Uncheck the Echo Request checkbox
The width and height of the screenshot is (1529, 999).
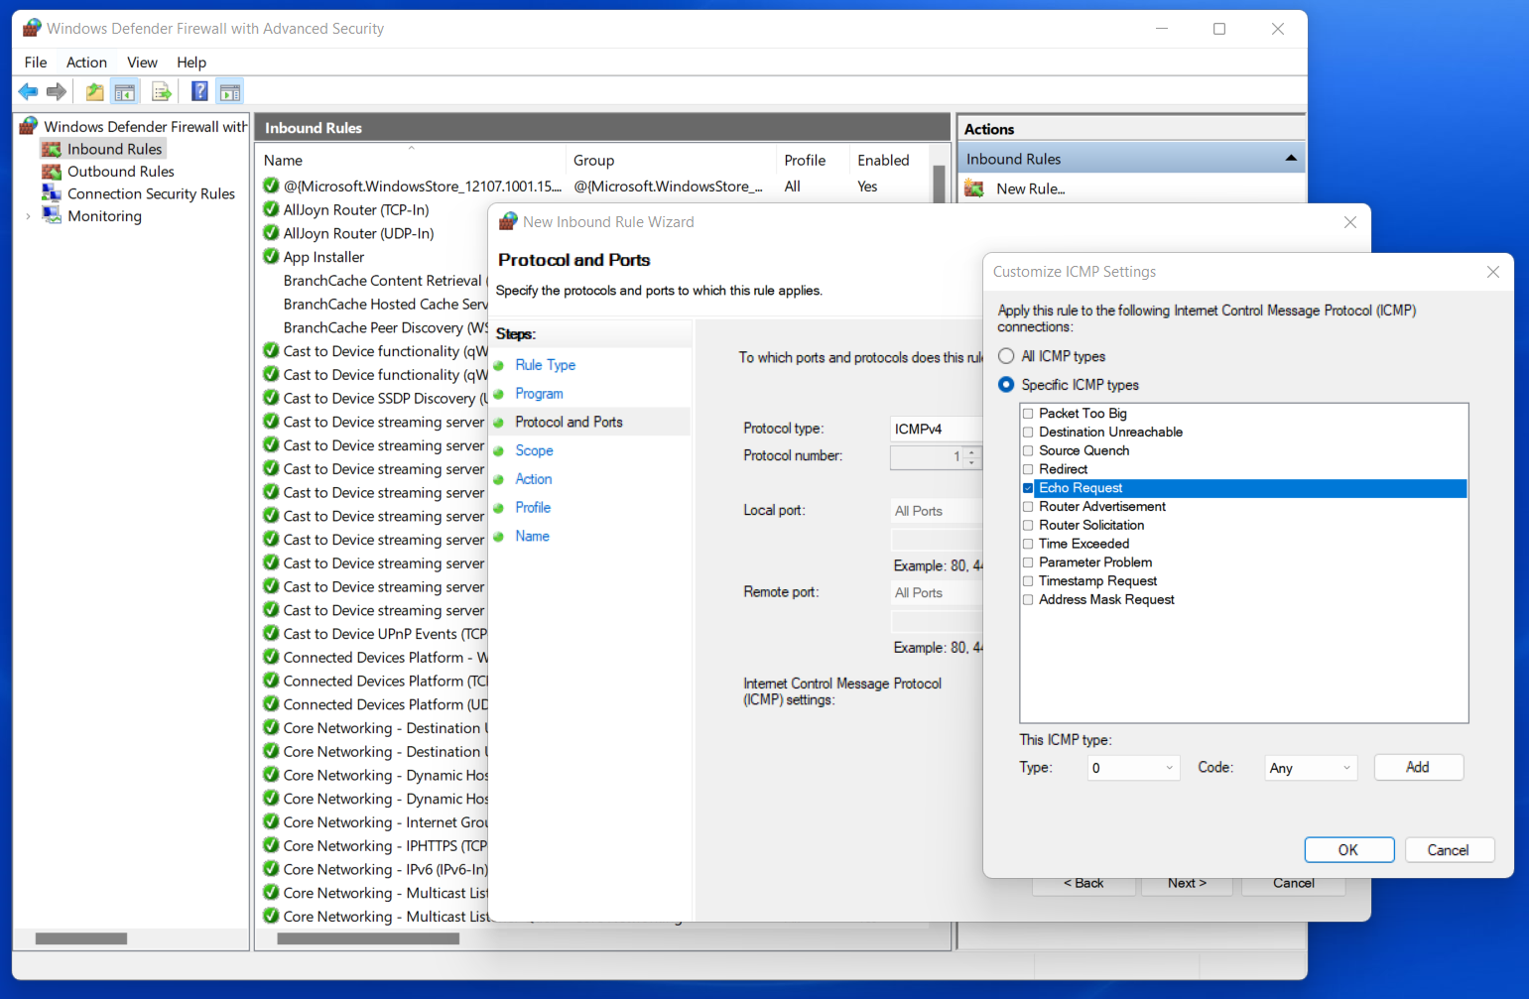1028,488
